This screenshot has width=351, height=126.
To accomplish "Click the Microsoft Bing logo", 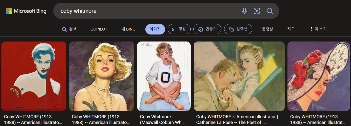I will point(26,11).
